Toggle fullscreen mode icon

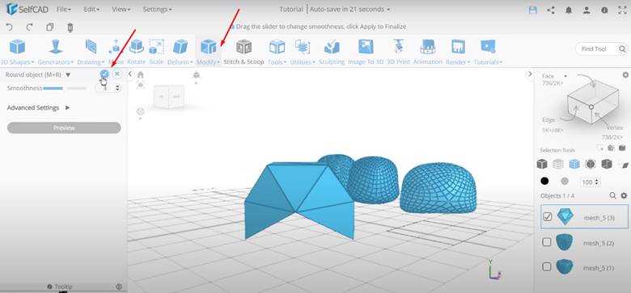tap(622, 10)
